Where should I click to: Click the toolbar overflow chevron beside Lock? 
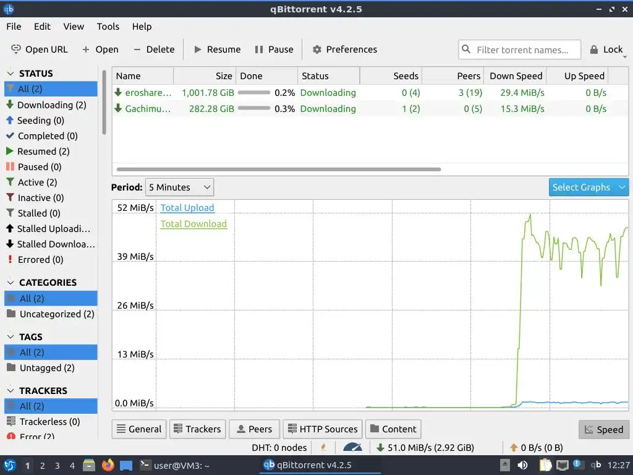point(625,56)
